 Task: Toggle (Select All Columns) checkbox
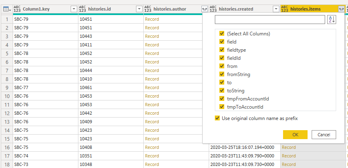222,34
